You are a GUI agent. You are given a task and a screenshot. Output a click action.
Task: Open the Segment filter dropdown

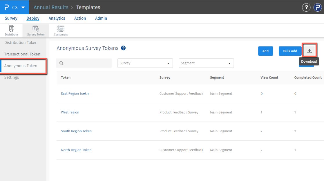[x=206, y=63]
